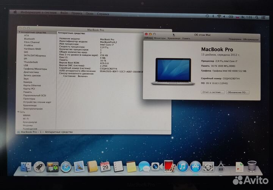The width and height of the screenshot is (273, 190).
Task: Select Fibre Channel in sidebar
Action: 32,42
